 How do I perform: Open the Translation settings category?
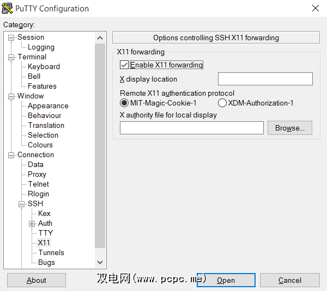tap(46, 125)
